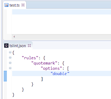Click the closing square bracket of options

click(x=42, y=79)
